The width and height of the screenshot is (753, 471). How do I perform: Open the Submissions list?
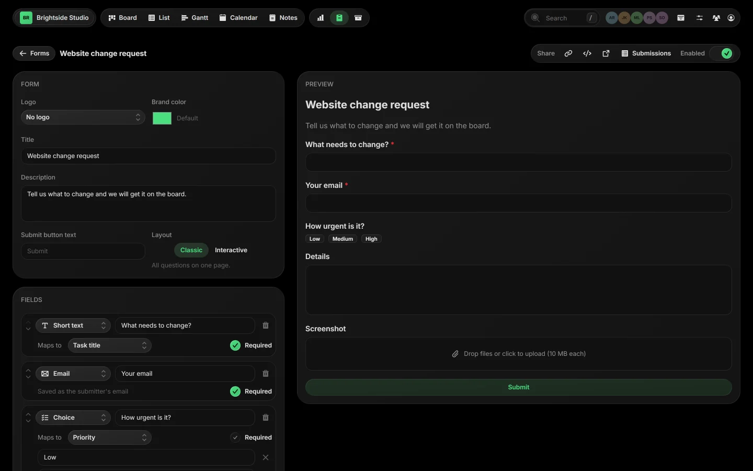(x=646, y=53)
